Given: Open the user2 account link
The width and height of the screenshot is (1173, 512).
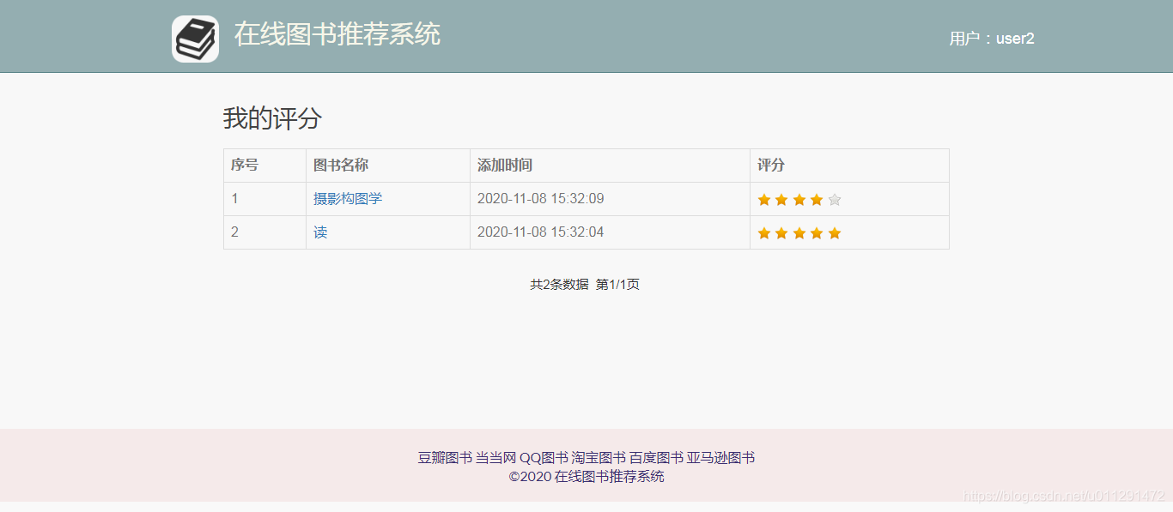Looking at the screenshot, I should (x=1015, y=39).
